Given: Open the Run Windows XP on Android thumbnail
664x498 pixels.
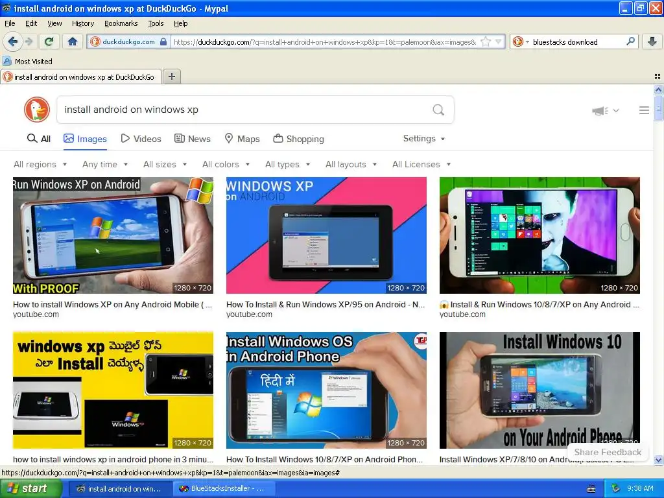Looking at the screenshot, I should click(x=113, y=235).
